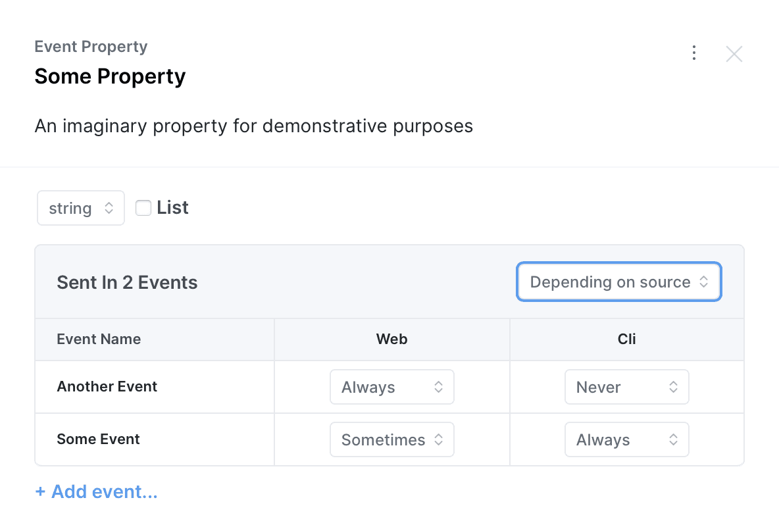Open the string data type dropdown
The width and height of the screenshot is (779, 525).
coord(80,208)
